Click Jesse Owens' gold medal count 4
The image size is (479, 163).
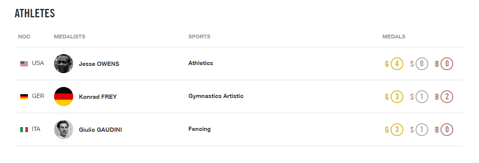point(397,64)
